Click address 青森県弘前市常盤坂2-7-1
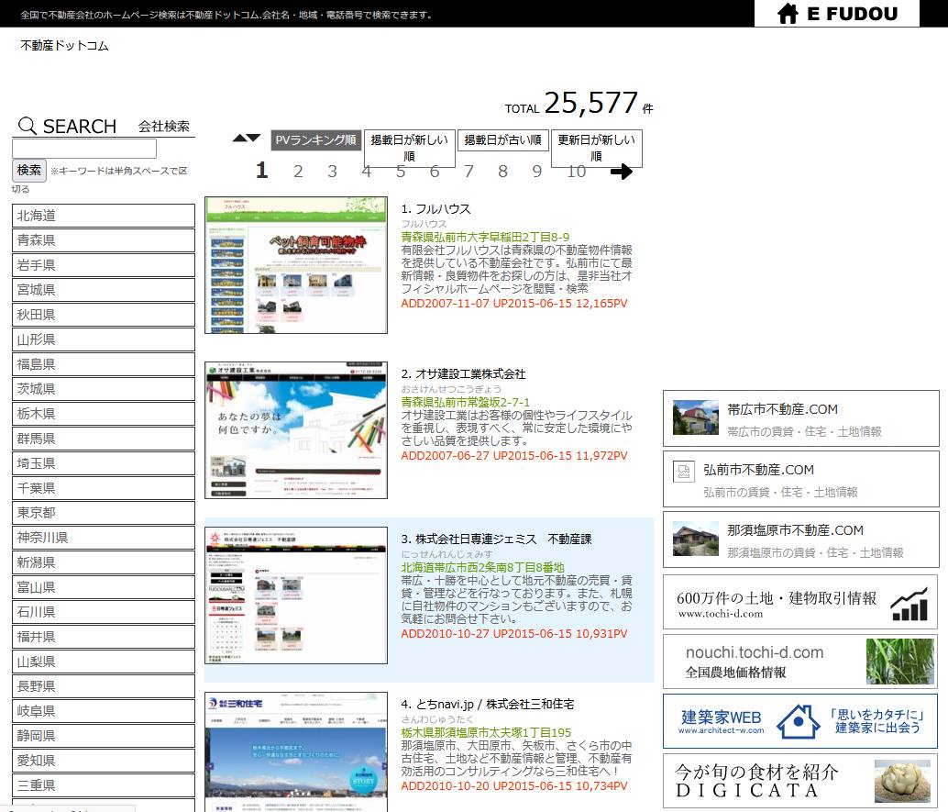 tap(466, 403)
